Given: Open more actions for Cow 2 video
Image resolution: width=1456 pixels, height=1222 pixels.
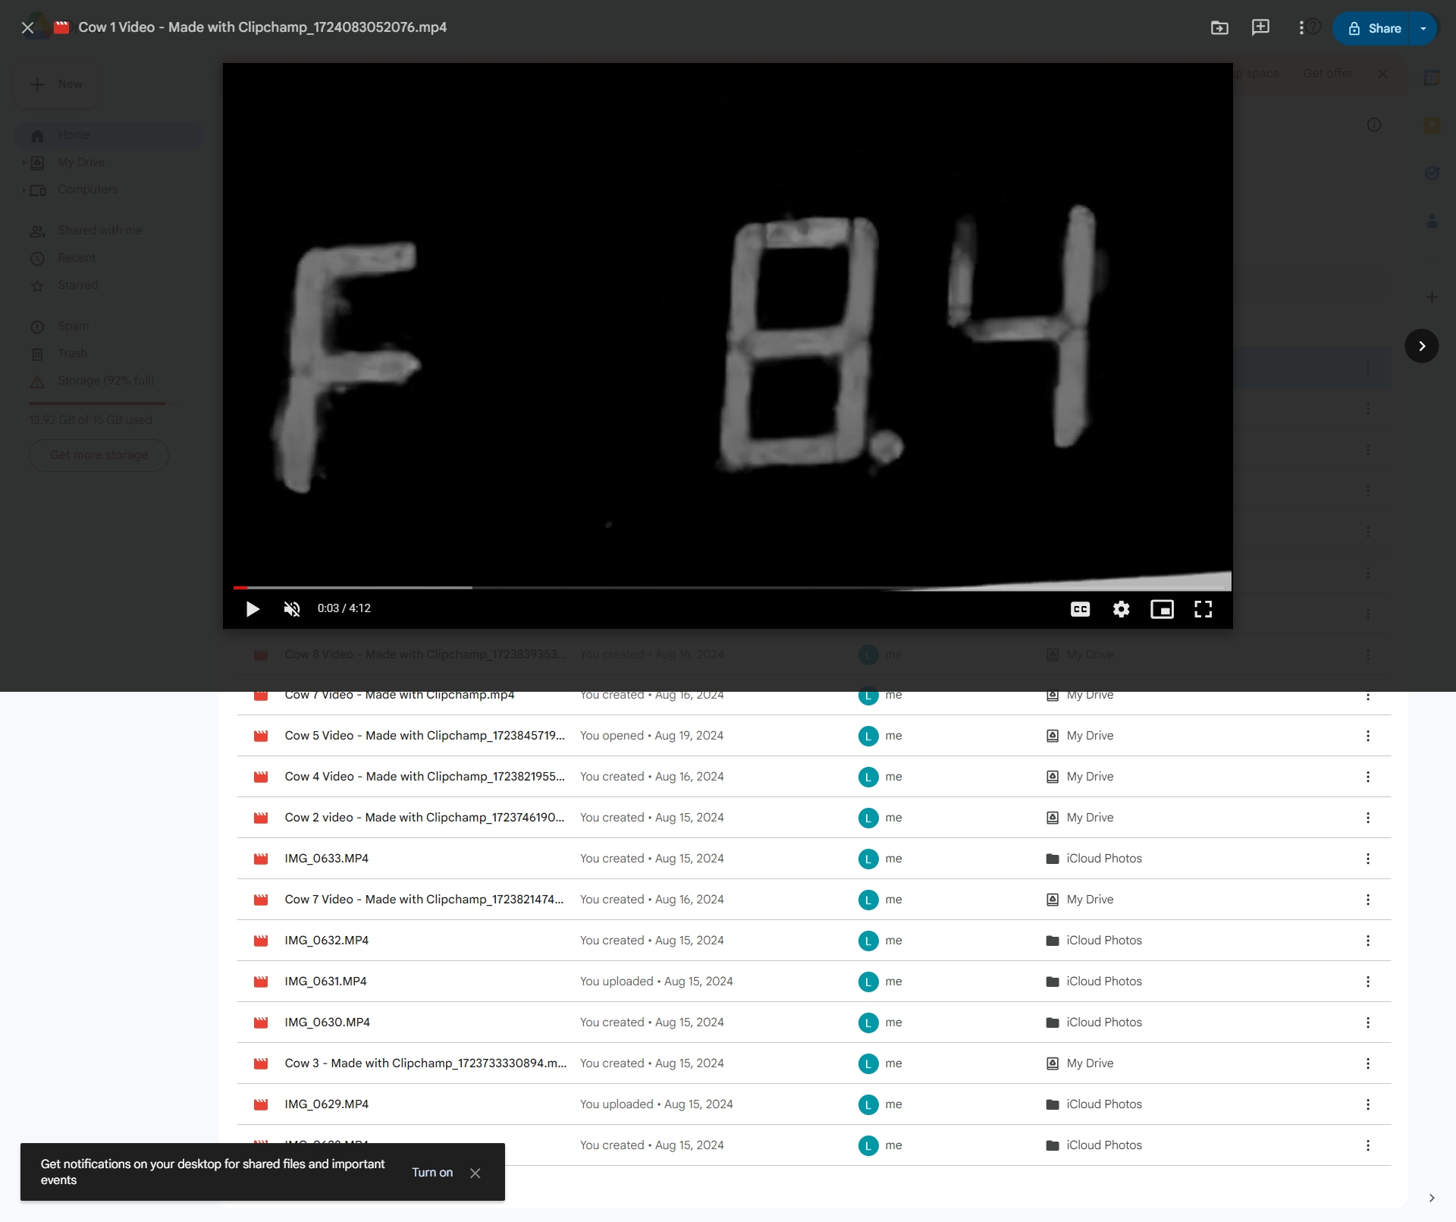Looking at the screenshot, I should click(1368, 818).
